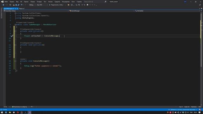
Task: Open the Отладка menu
Action: point(39,2)
